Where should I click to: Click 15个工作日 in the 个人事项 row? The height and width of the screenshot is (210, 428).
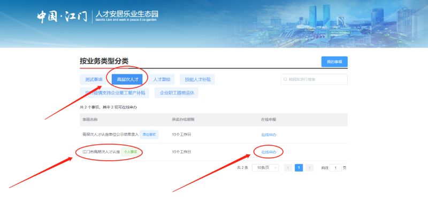pyautogui.click(x=181, y=152)
